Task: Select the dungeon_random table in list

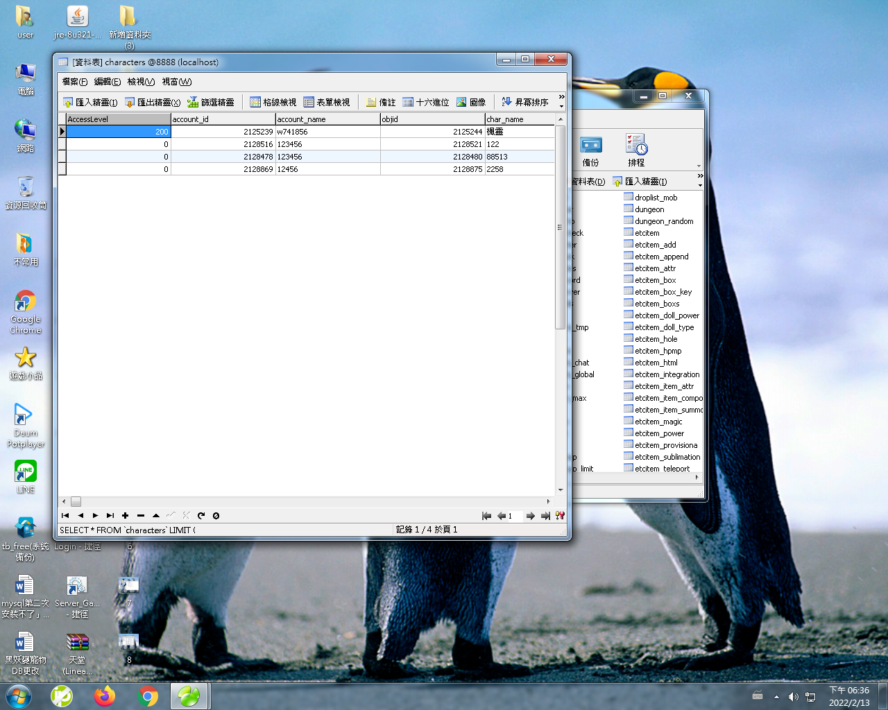Action: point(658,221)
